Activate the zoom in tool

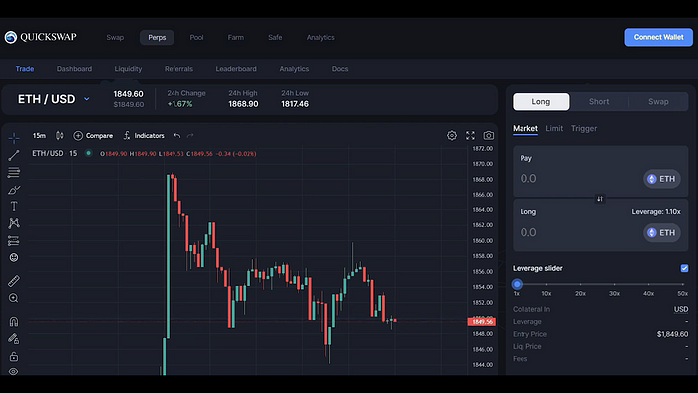[14, 298]
